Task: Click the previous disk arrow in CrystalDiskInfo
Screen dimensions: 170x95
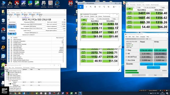Action: coord(9,20)
